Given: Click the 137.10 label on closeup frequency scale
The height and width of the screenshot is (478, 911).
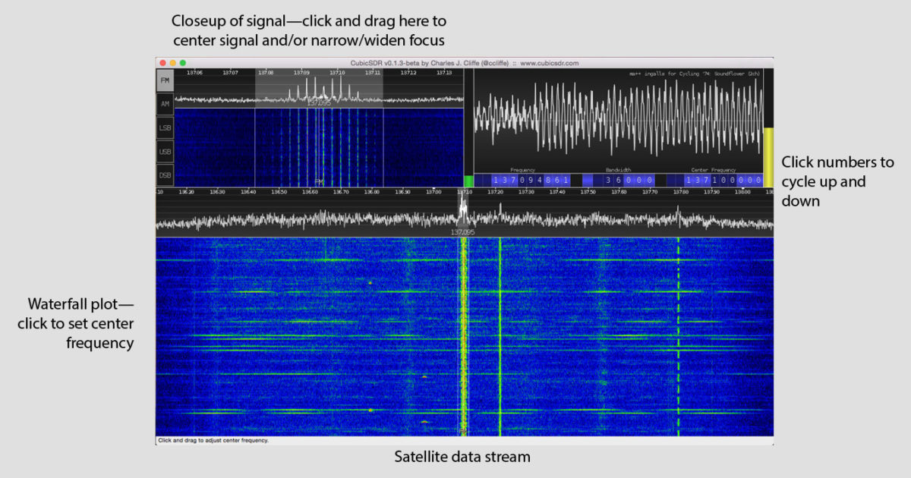Looking at the screenshot, I should [x=337, y=73].
